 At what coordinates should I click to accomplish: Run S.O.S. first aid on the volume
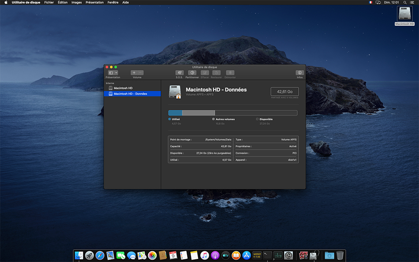180,73
